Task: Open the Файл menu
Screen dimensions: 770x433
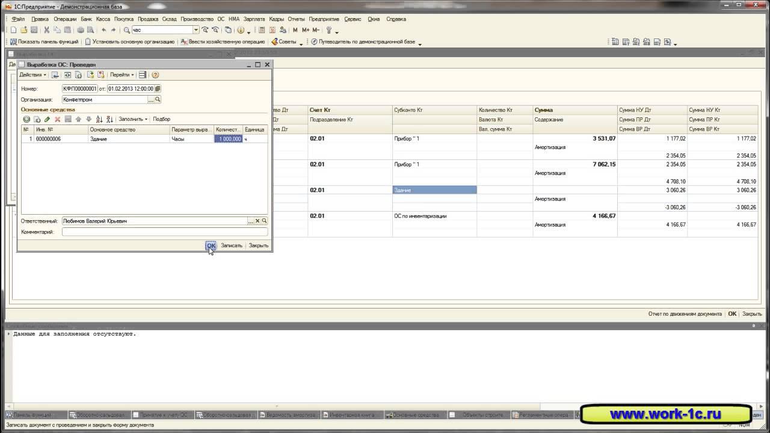Action: tap(18, 19)
